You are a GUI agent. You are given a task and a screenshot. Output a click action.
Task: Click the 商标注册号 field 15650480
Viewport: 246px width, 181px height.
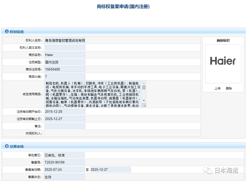[x=65, y=69]
